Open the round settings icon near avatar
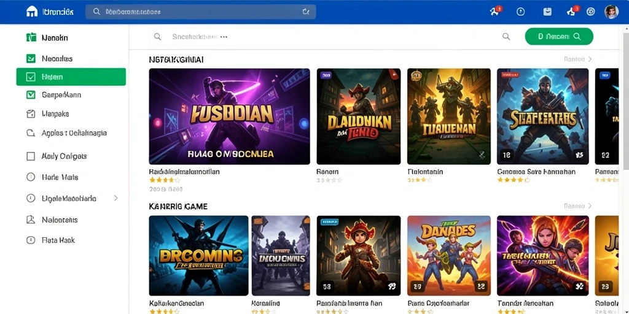 point(590,12)
